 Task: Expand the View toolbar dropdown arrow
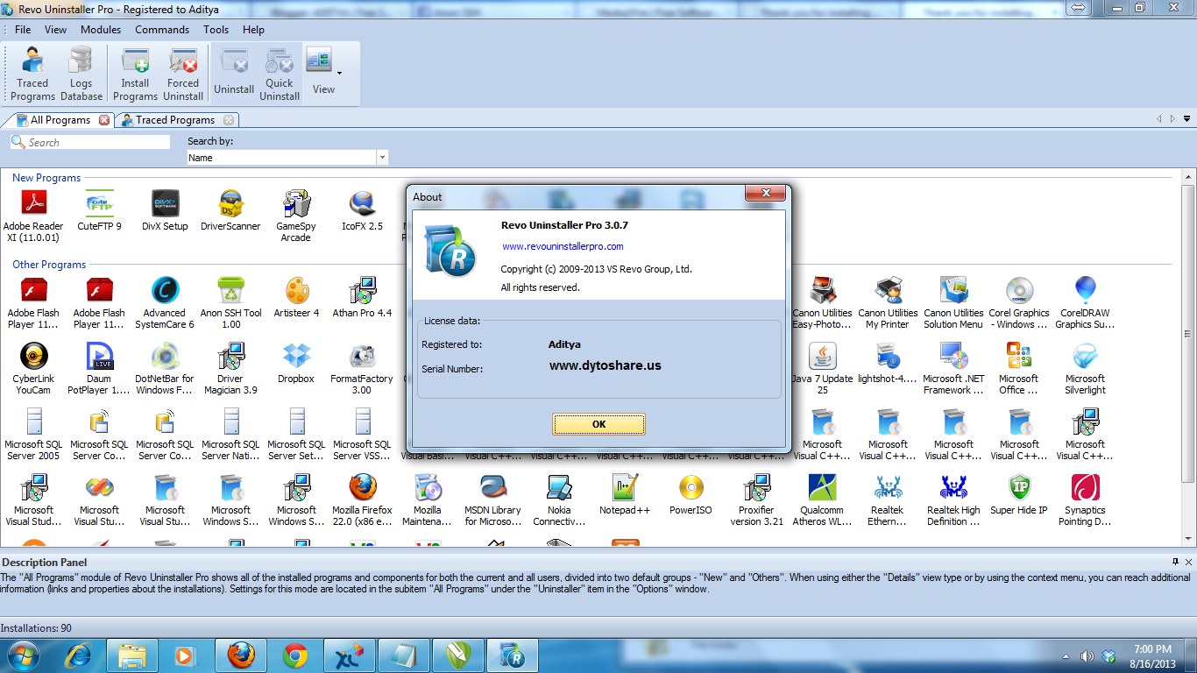click(339, 73)
